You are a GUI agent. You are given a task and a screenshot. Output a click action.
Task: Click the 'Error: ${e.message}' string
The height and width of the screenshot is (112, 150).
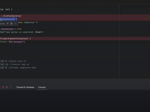pos(12,42)
